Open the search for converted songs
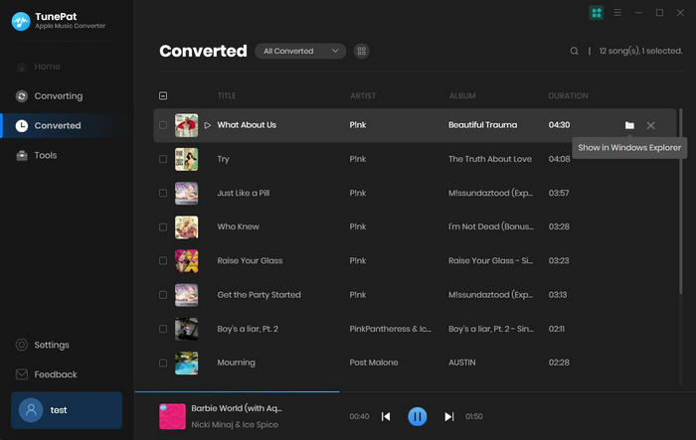The width and height of the screenshot is (696, 440). 574,51
